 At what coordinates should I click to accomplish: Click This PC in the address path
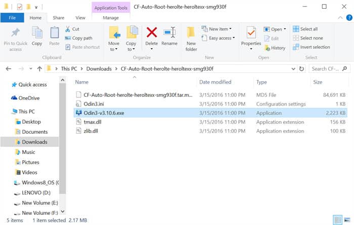click(69, 69)
